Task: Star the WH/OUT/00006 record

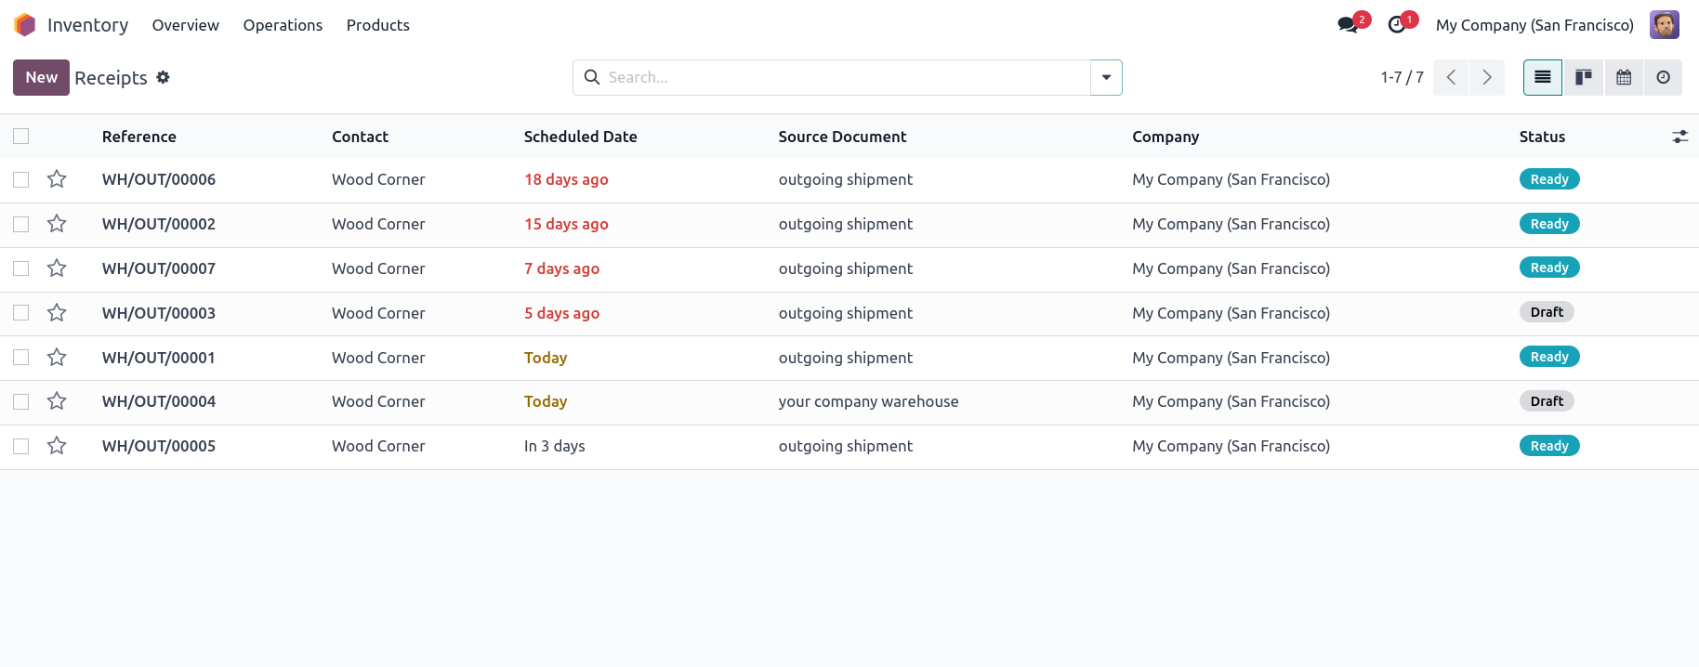Action: click(57, 179)
